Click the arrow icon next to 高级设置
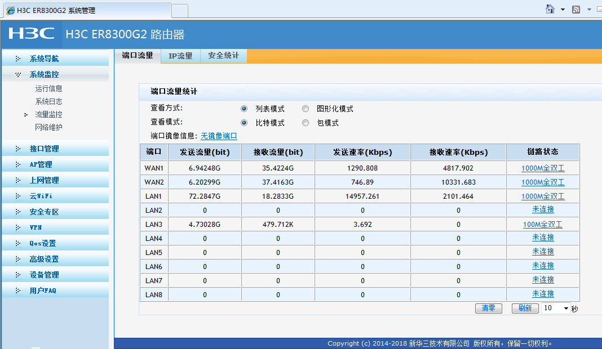Screen dimensions: 602x349 click(x=17, y=259)
